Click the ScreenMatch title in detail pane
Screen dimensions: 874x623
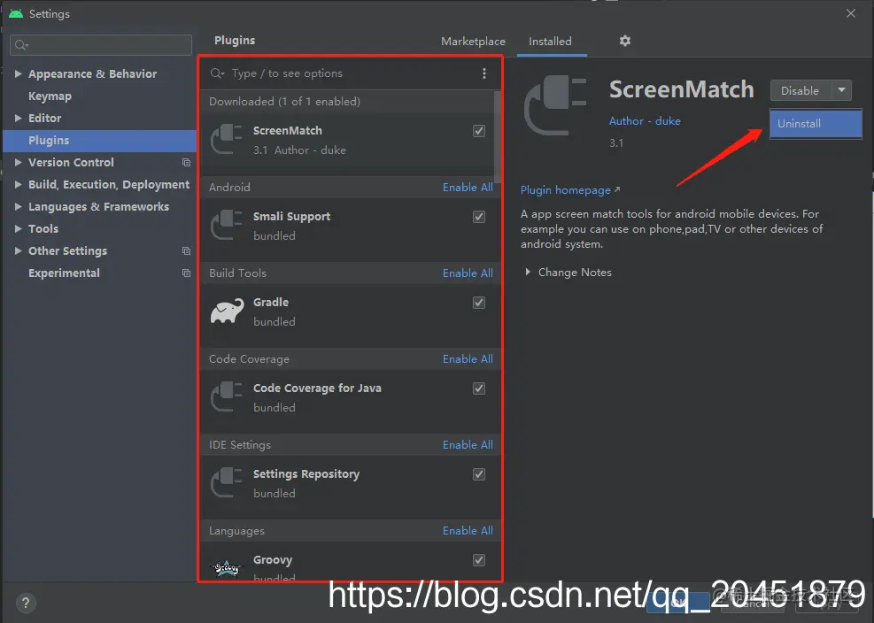[681, 89]
